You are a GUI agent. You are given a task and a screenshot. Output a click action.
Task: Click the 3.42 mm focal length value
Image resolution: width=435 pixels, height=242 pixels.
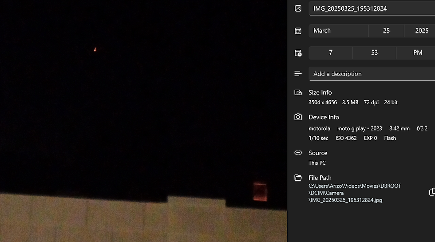pyautogui.click(x=399, y=128)
